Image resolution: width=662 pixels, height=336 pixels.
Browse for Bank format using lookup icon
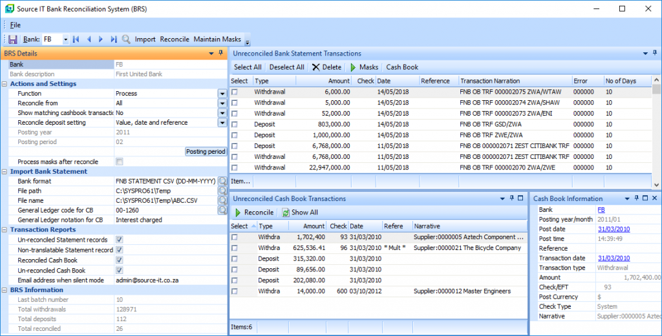pyautogui.click(x=222, y=182)
